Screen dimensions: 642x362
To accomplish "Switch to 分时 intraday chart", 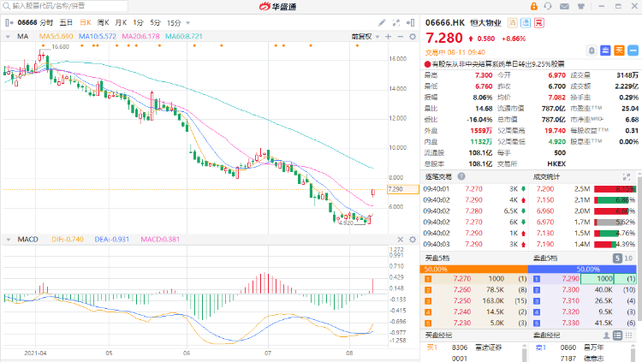I will point(46,22).
